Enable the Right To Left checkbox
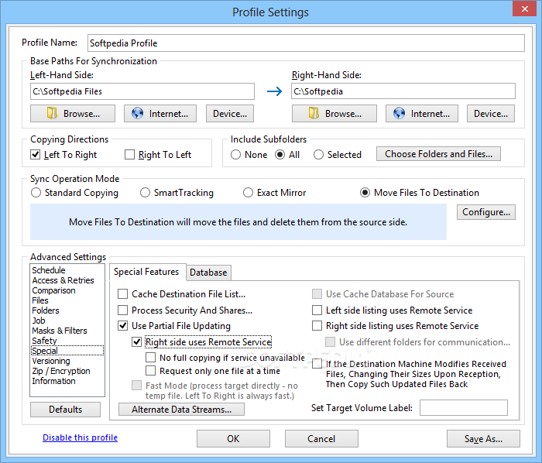The height and width of the screenshot is (463, 542). 129,154
